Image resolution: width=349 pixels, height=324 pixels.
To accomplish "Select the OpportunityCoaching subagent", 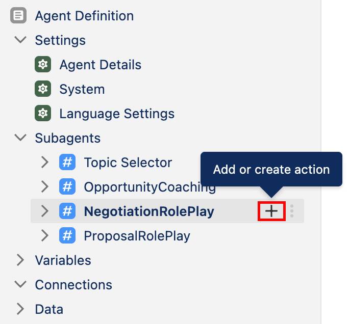I will click(x=150, y=187).
